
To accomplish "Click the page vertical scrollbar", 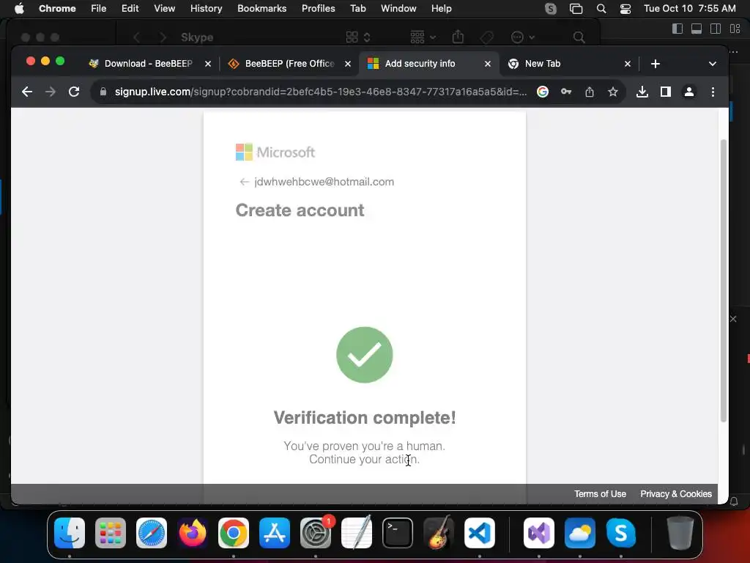I will (723, 281).
